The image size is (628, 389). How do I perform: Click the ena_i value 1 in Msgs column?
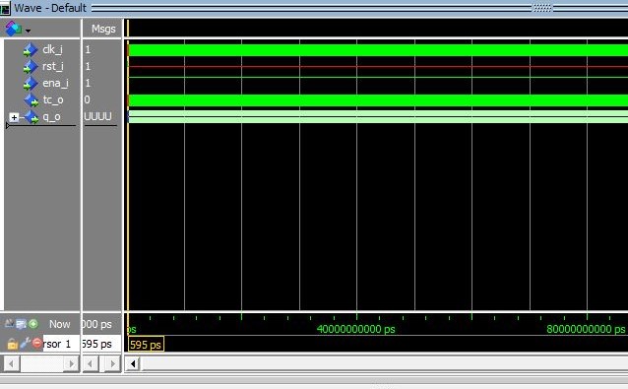[88, 83]
